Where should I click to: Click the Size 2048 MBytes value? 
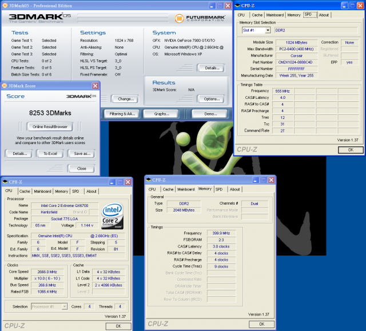(x=184, y=210)
